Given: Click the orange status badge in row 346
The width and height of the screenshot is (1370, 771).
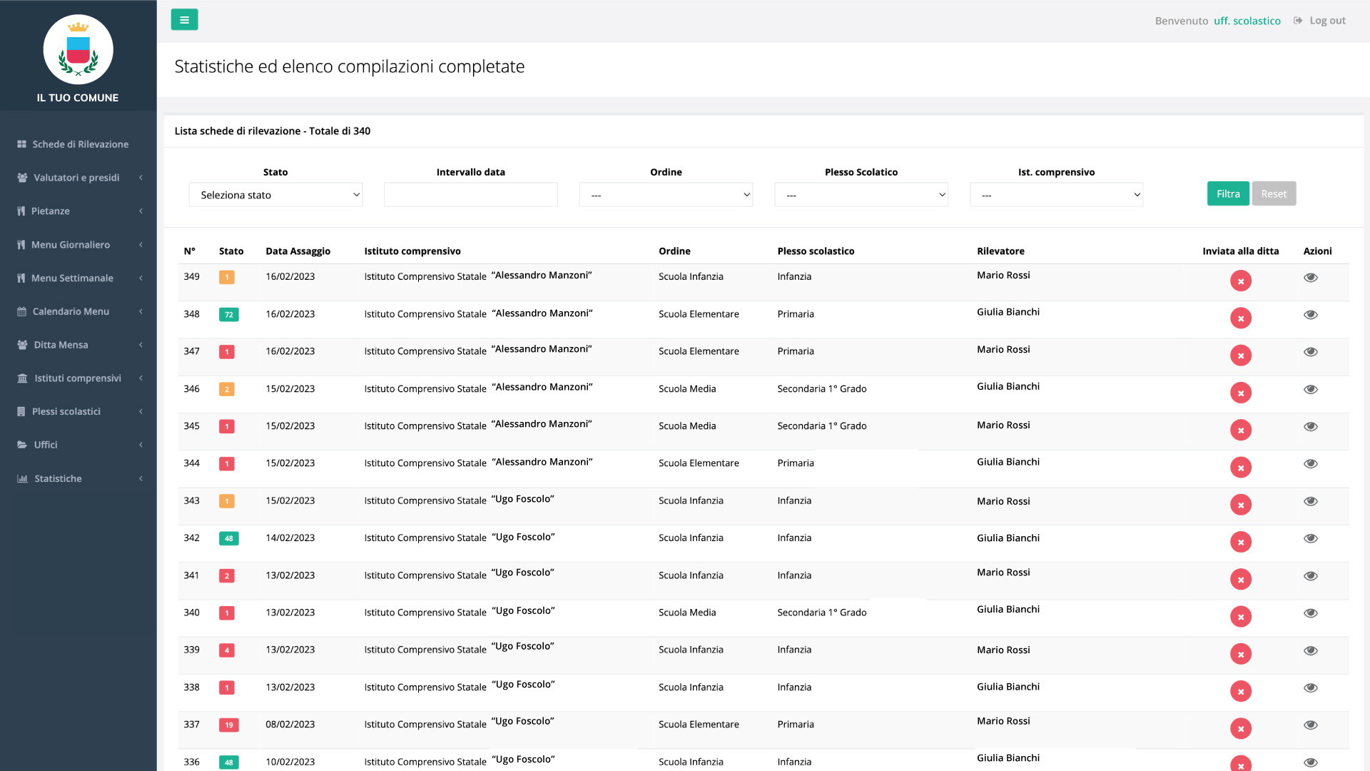Looking at the screenshot, I should [227, 389].
